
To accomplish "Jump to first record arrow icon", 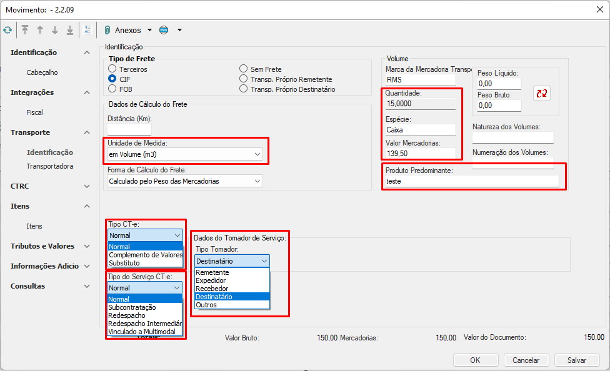I will pos(25,30).
